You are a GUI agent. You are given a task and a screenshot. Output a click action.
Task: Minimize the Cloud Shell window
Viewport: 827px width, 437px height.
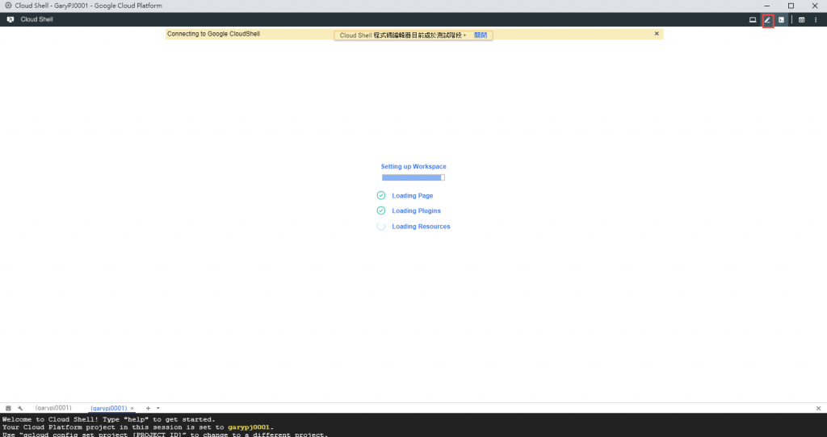click(767, 6)
